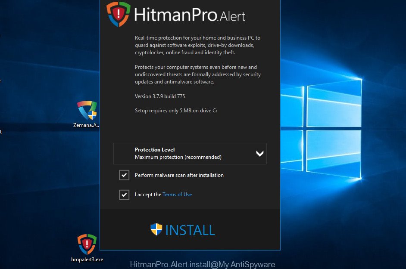Click the Real-time protection description paragraph

(x=197, y=45)
